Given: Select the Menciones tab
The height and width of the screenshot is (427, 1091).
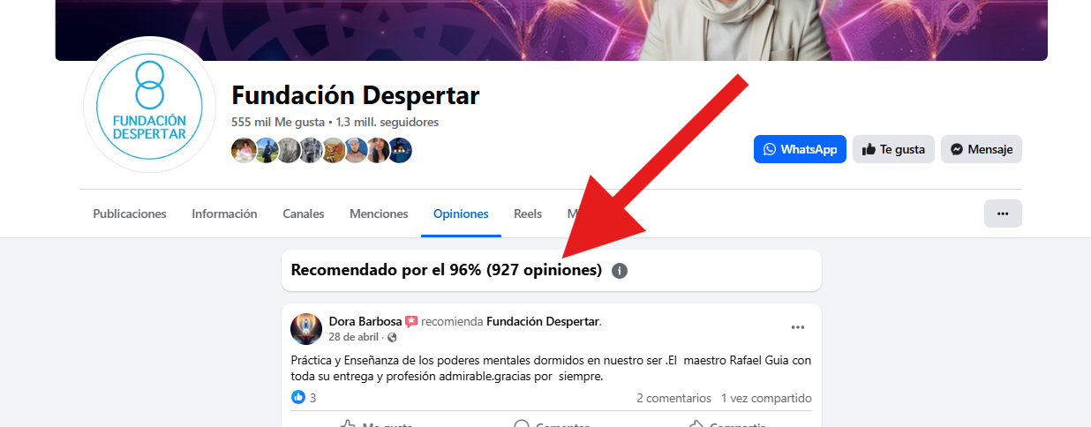Looking at the screenshot, I should coord(379,213).
